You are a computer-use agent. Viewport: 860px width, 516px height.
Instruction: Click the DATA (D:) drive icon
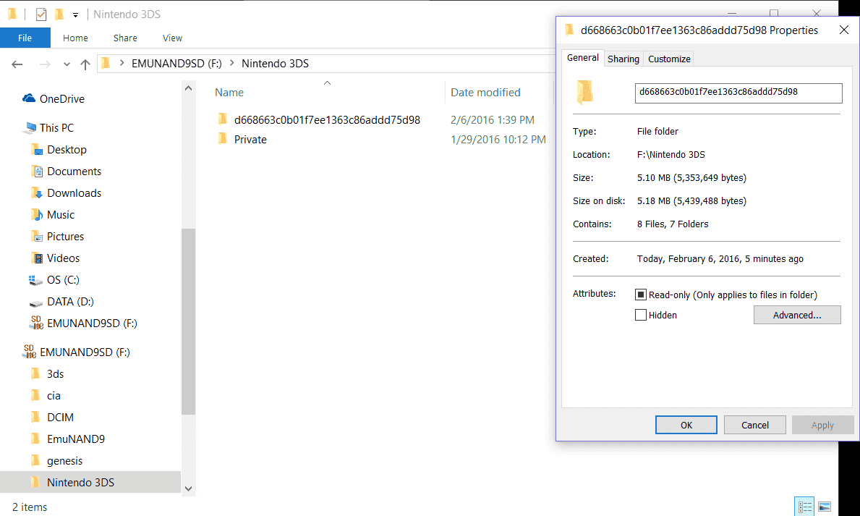click(x=35, y=302)
